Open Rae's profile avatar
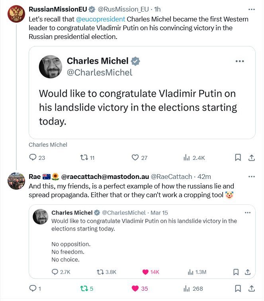 [x=16, y=182]
